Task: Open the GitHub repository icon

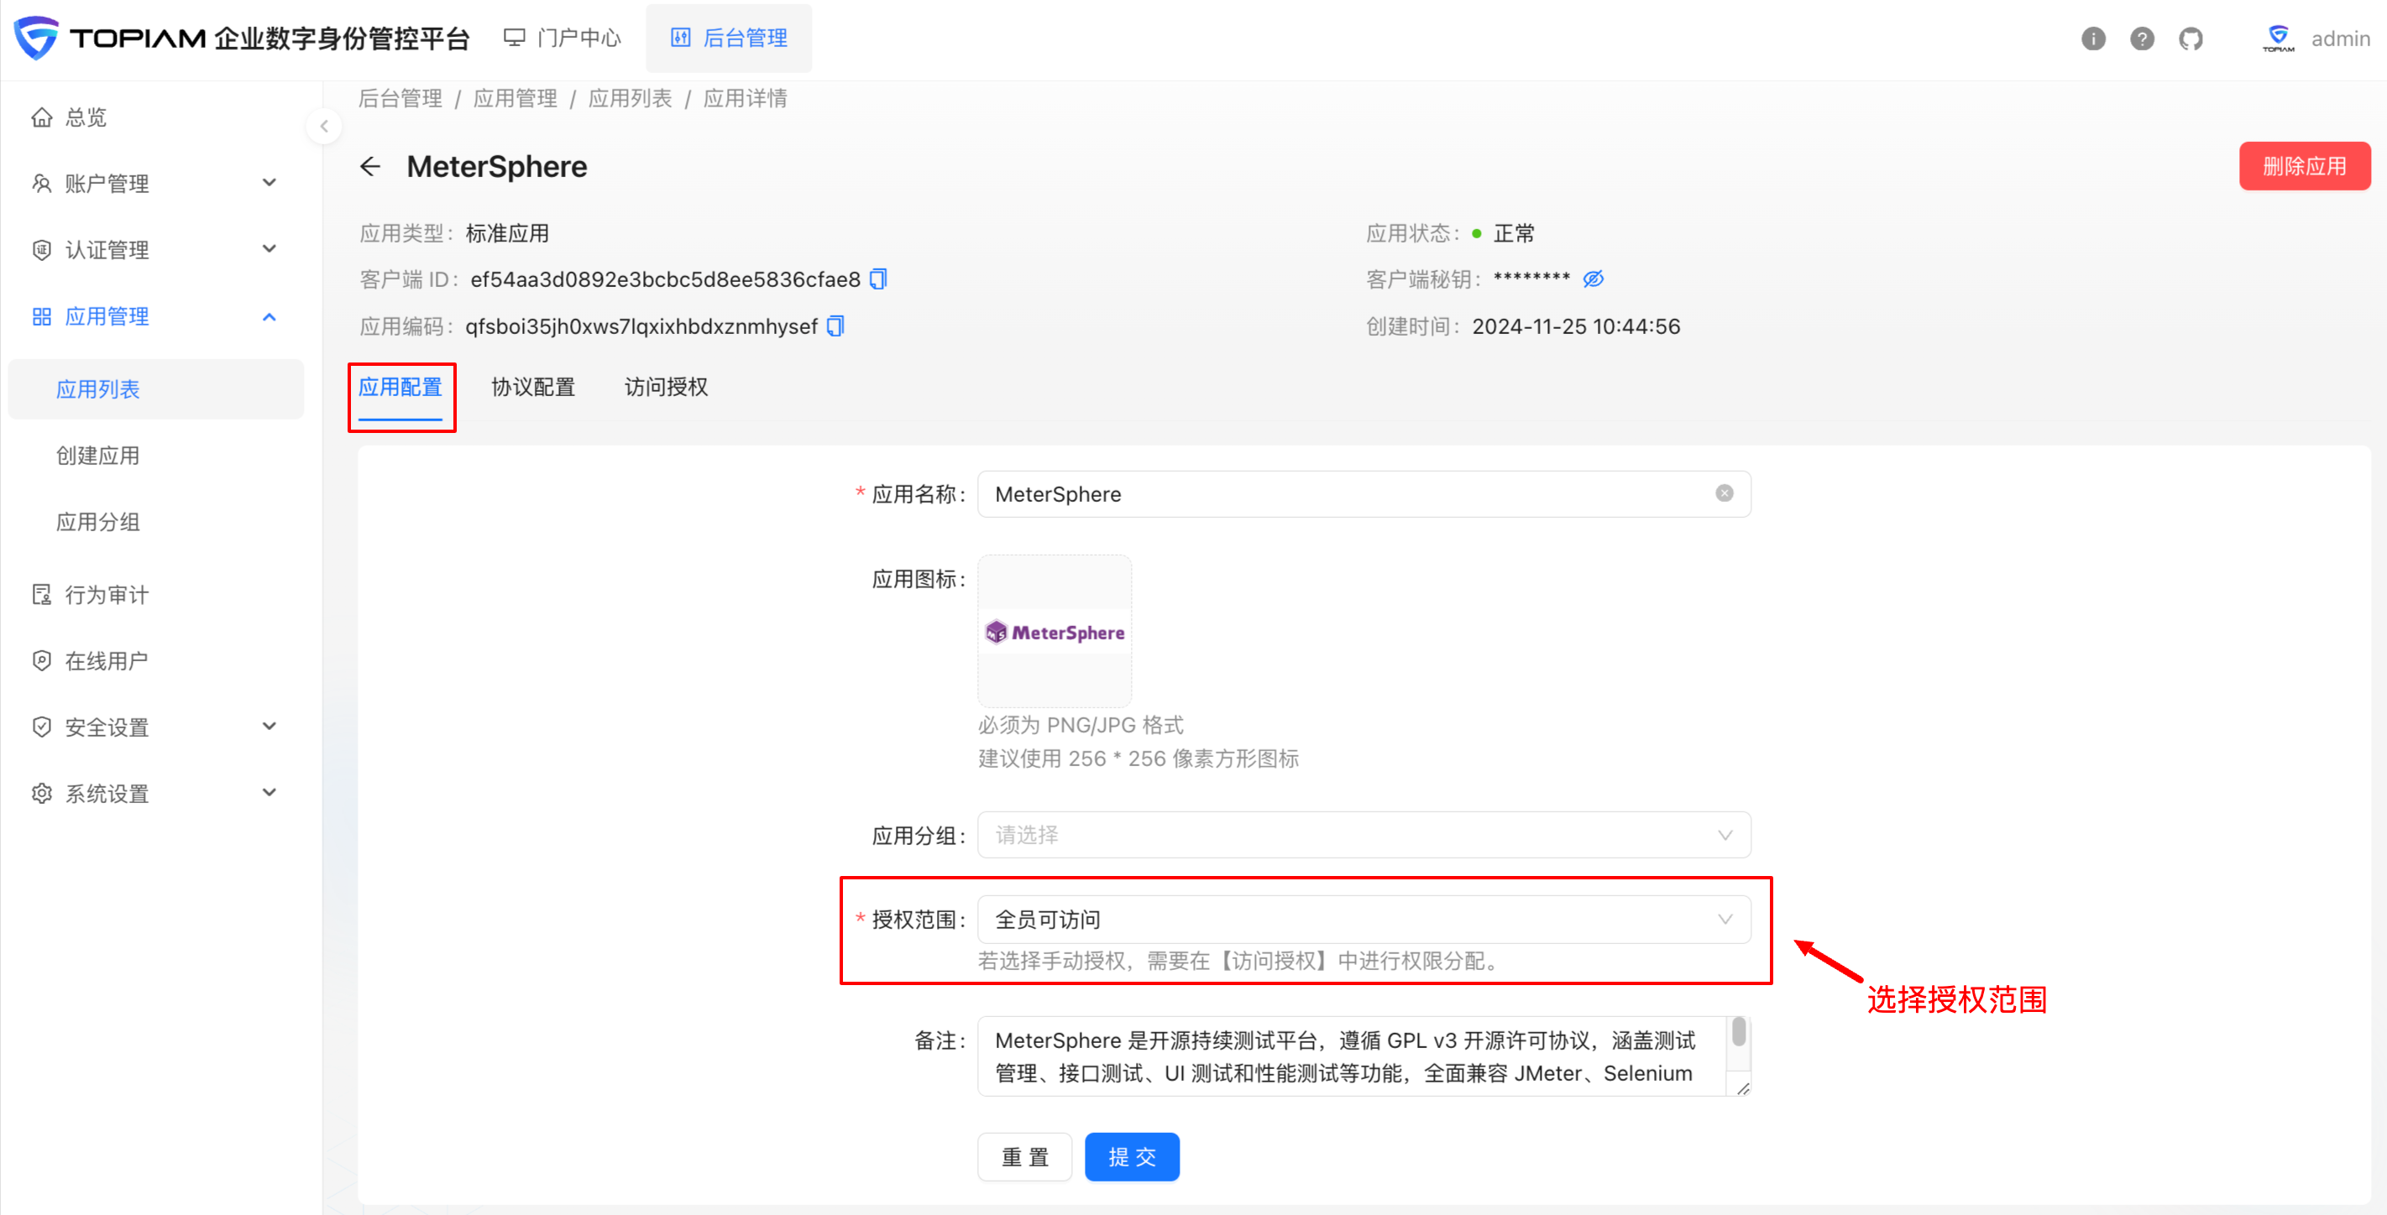Action: pyautogui.click(x=2191, y=38)
